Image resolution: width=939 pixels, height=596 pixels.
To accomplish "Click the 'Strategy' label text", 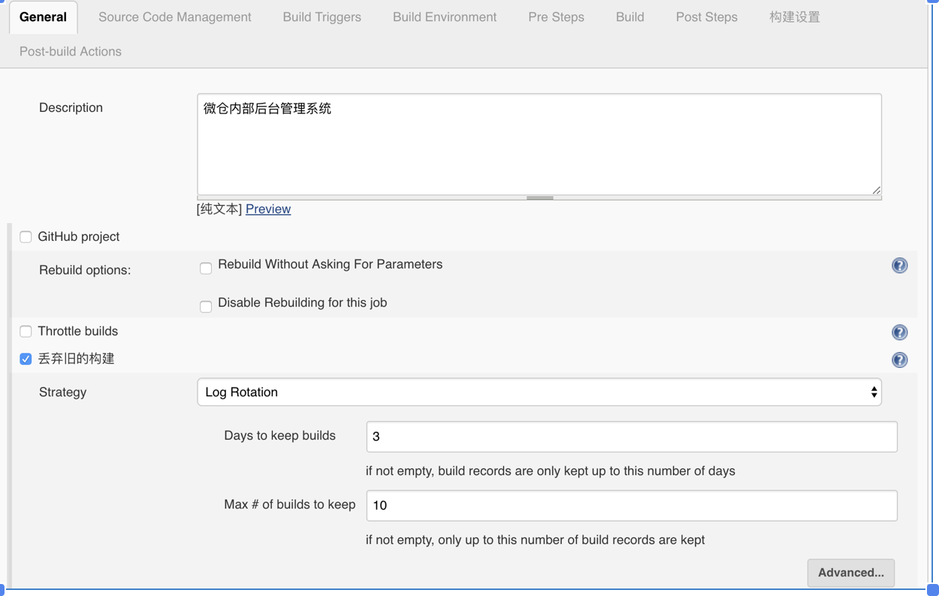I will pos(63,393).
